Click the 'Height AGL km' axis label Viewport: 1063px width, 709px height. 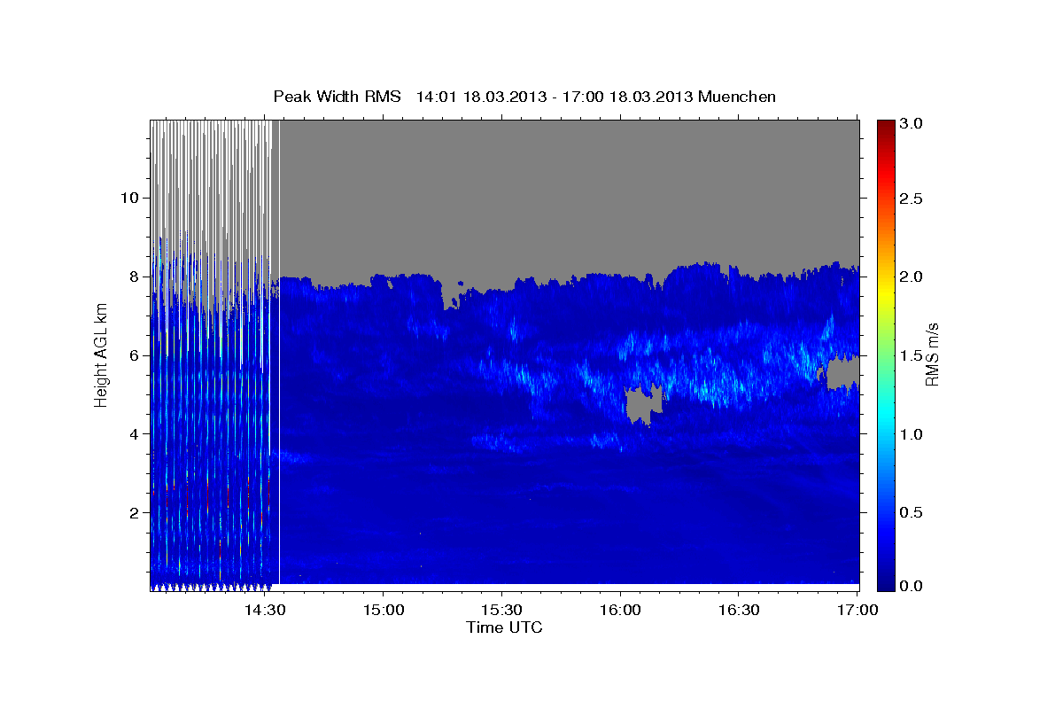point(102,354)
